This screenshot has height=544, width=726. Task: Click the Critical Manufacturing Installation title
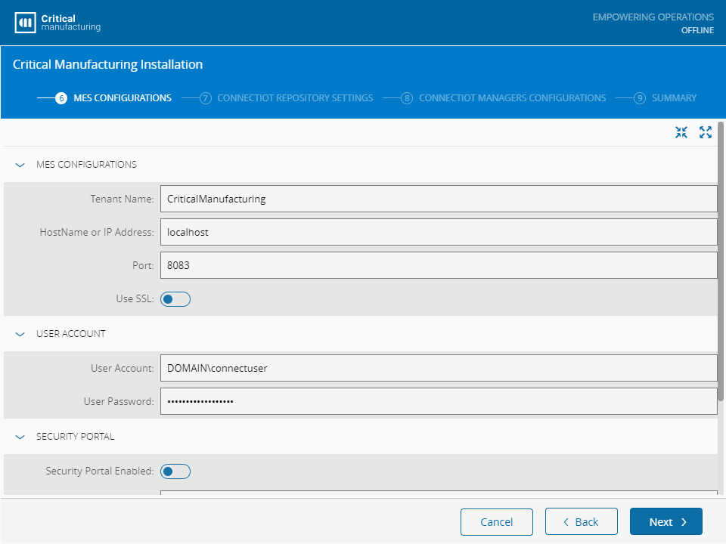108,64
